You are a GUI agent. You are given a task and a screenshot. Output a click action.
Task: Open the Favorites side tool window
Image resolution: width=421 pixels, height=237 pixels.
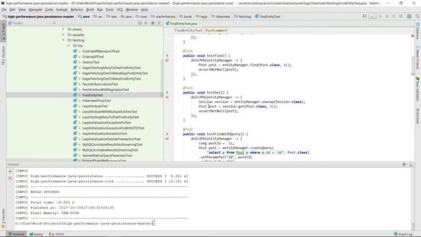point(3,218)
